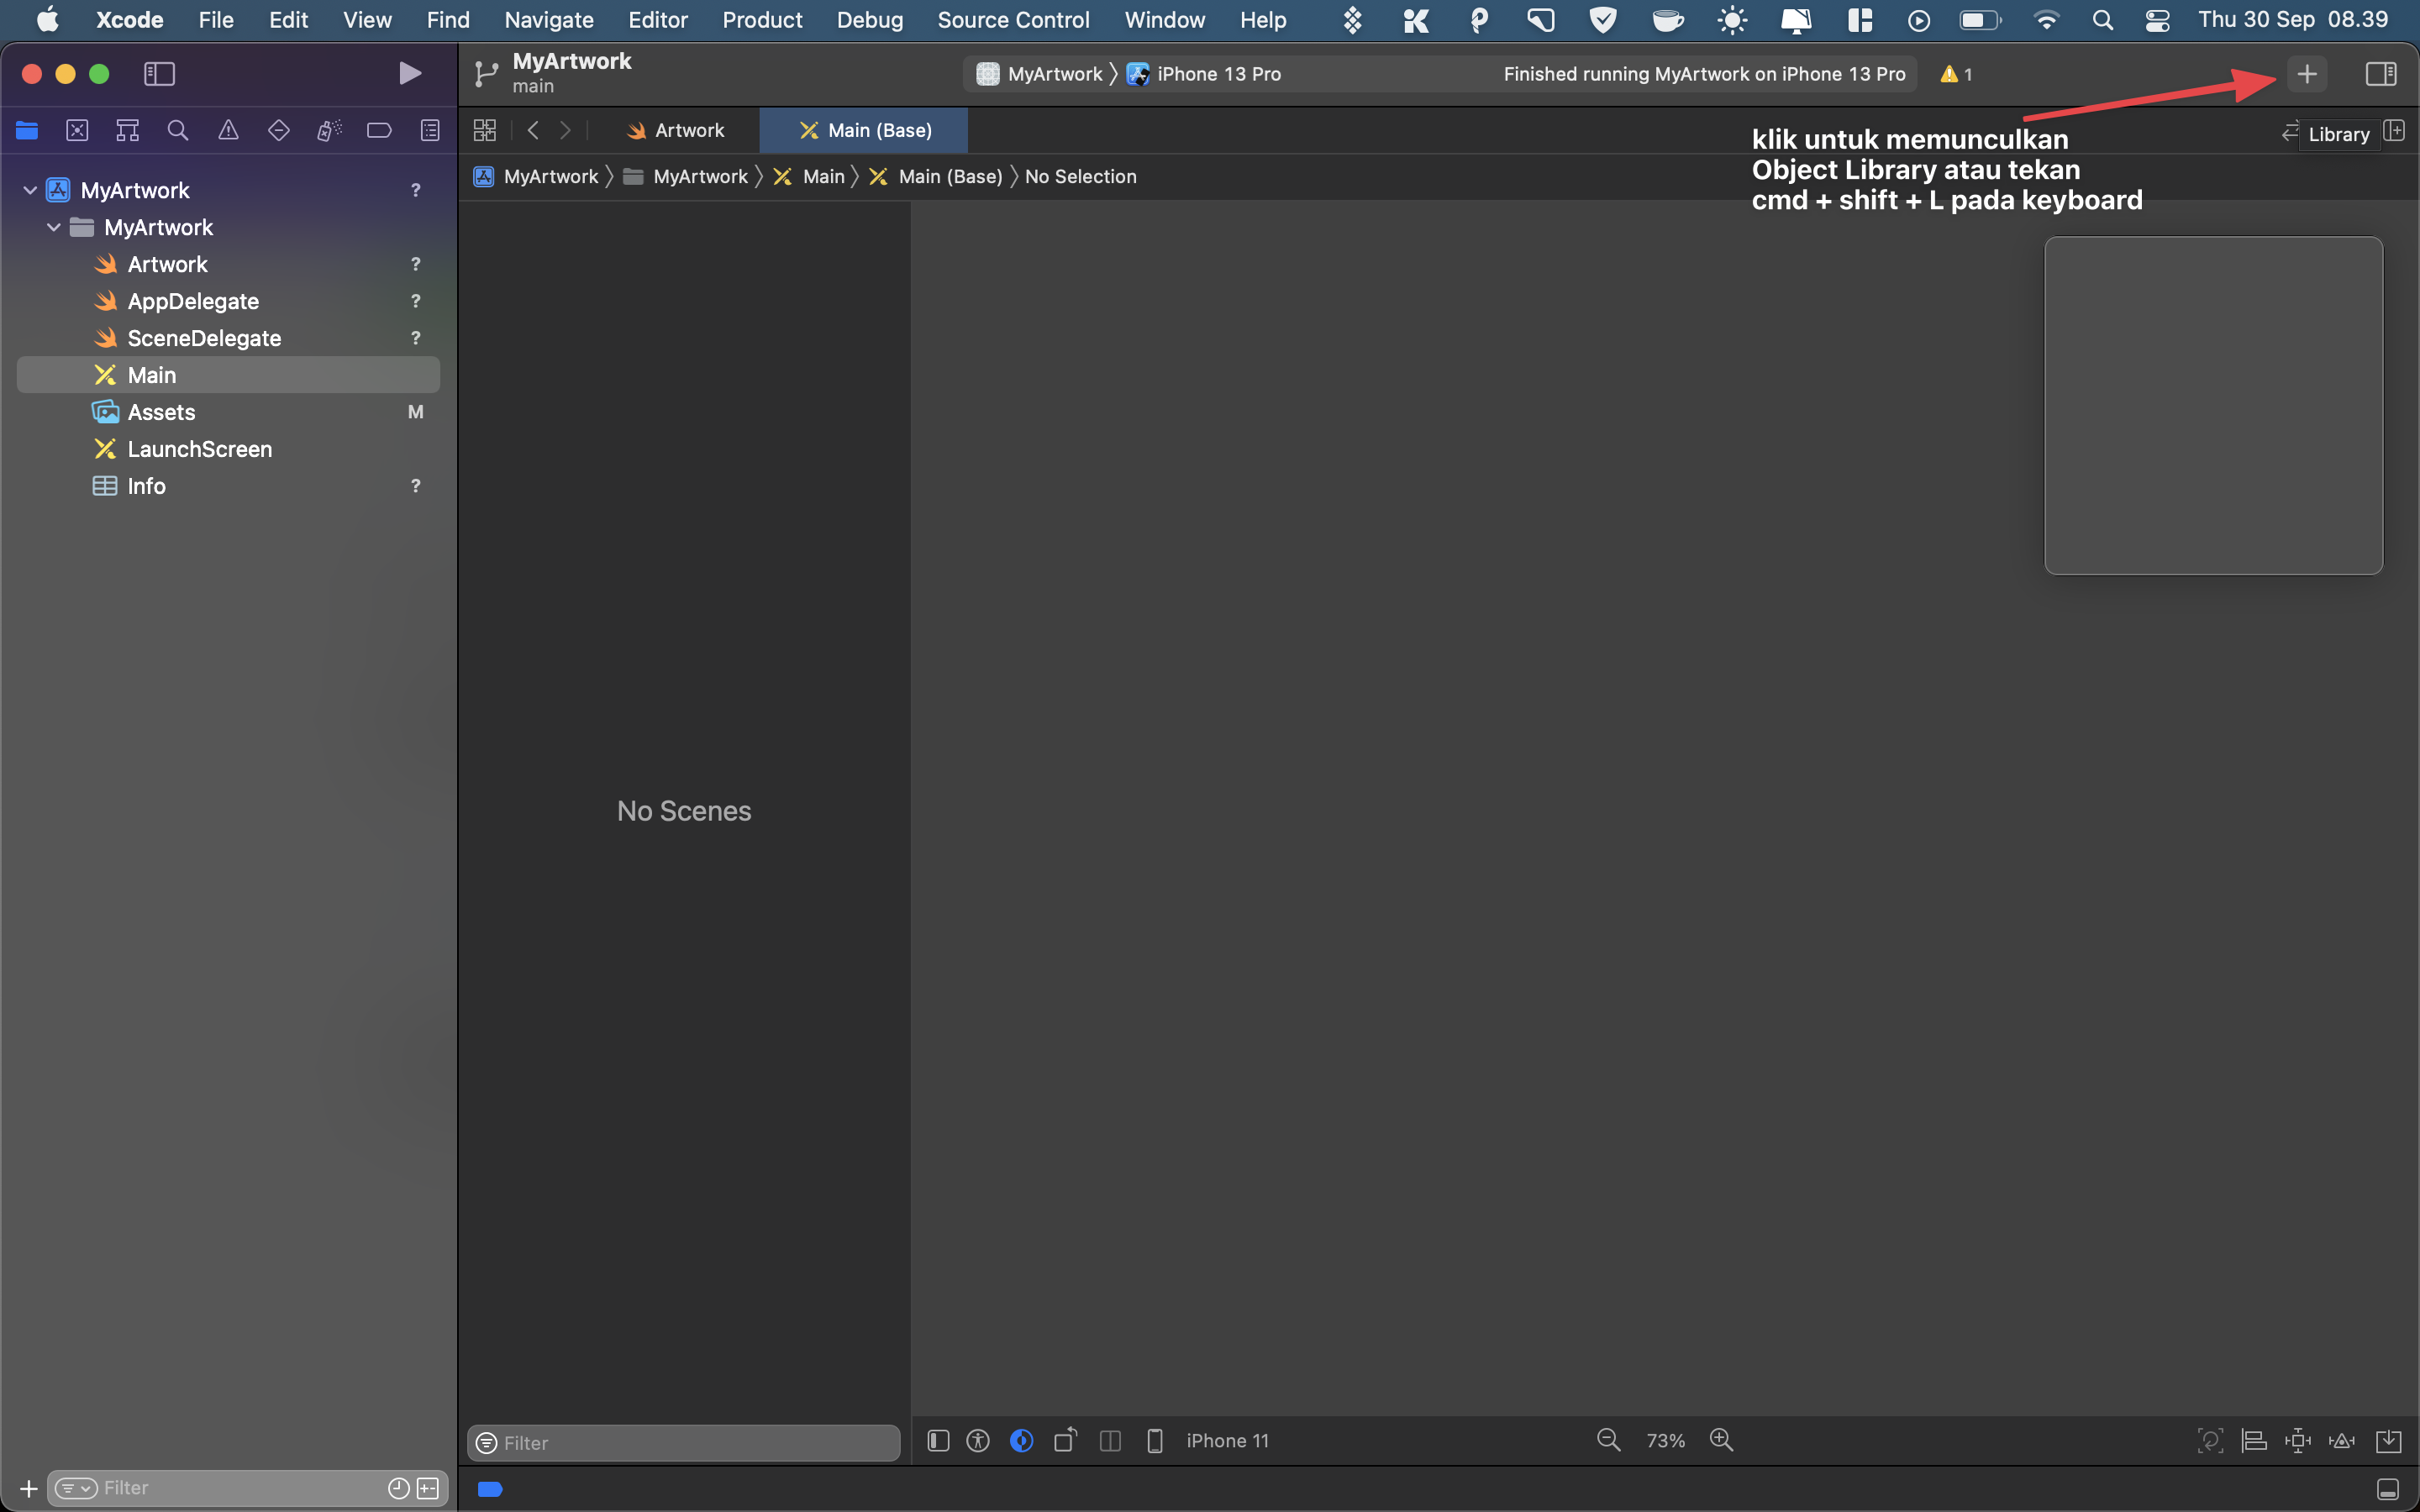Screen dimensions: 2420x1512
Task: Toggle debug area at bottom-right
Action: [x=2388, y=1489]
